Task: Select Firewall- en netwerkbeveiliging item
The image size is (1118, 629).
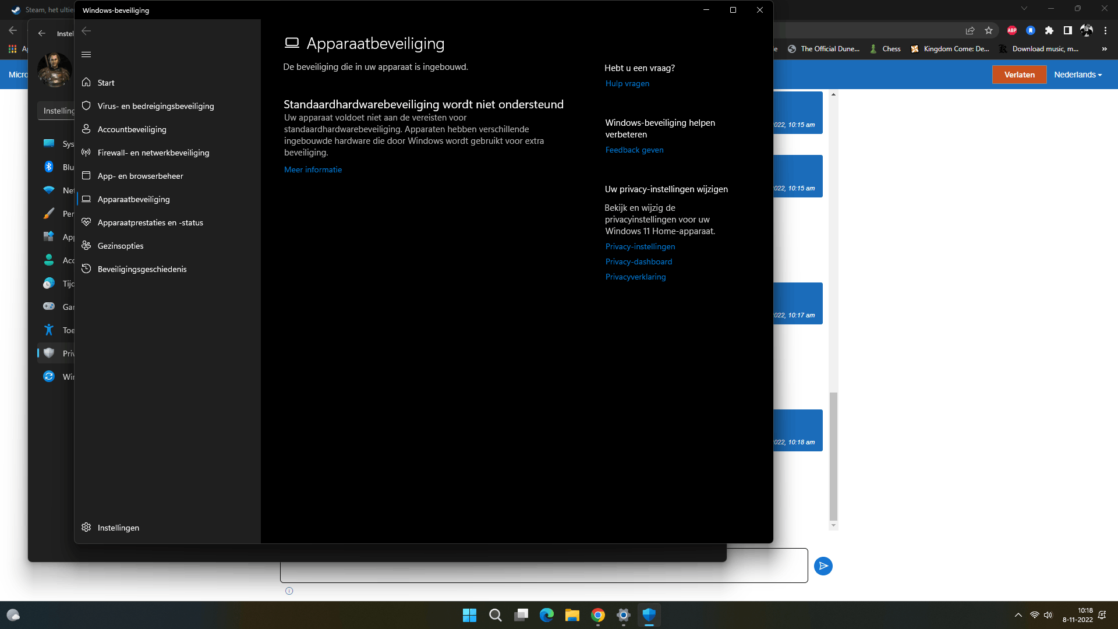Action: [x=153, y=153]
